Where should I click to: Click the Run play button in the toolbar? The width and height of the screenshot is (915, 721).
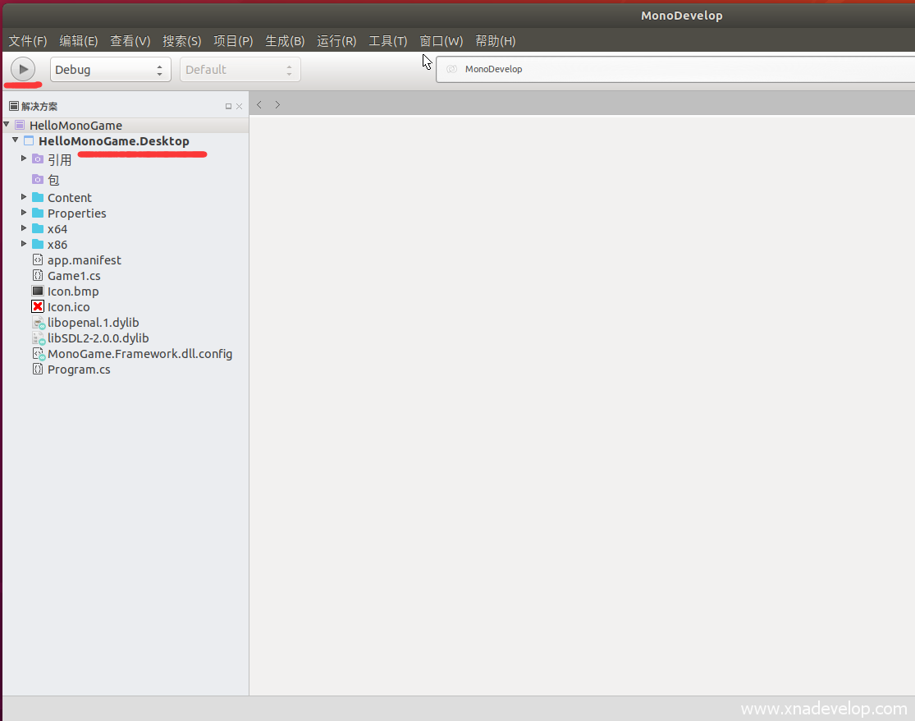point(23,69)
